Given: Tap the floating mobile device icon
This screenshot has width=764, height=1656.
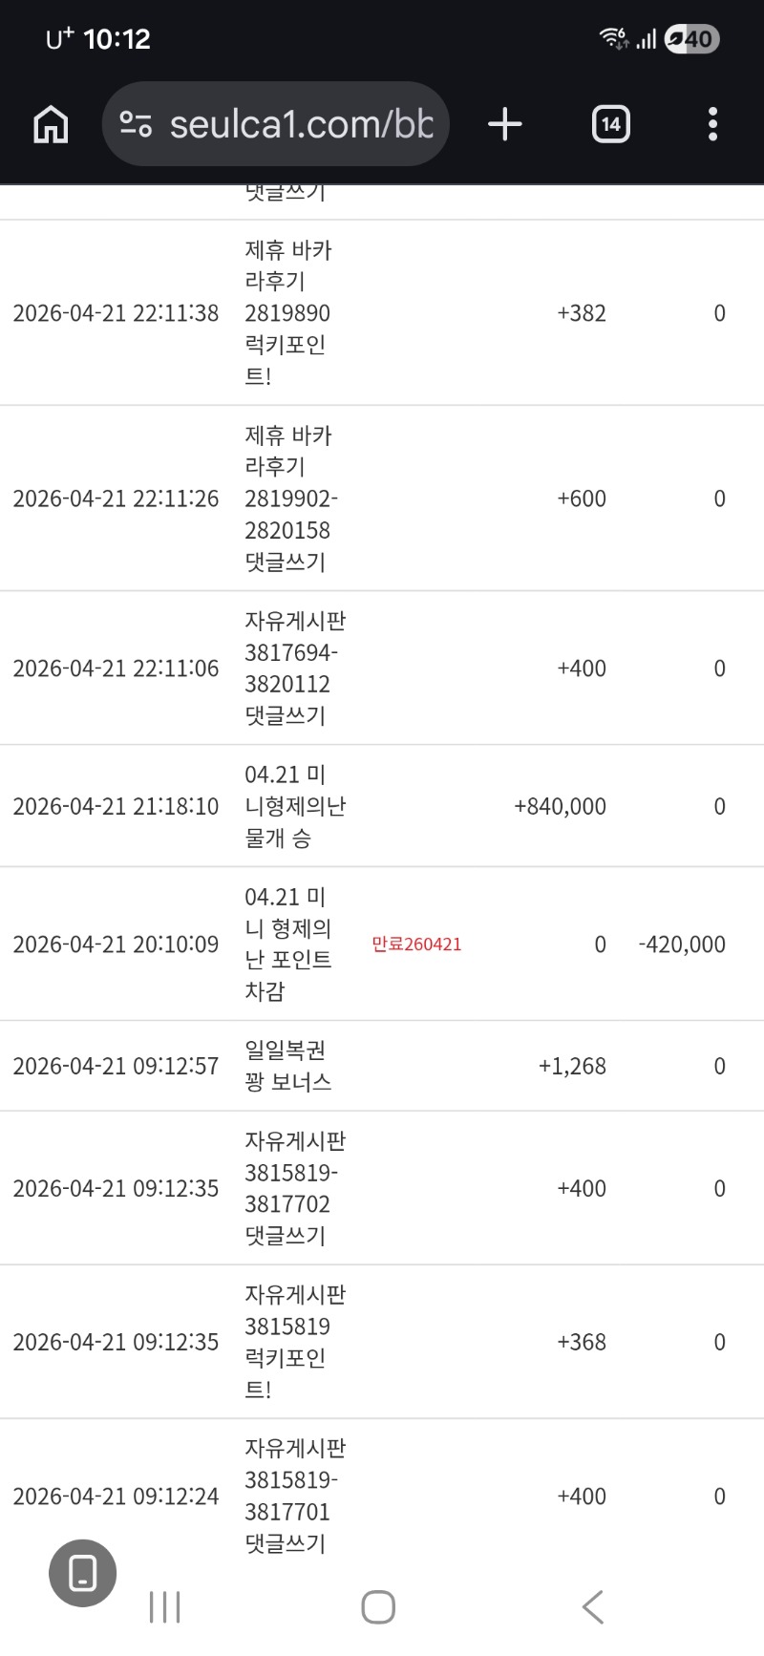Looking at the screenshot, I should pos(83,1573).
